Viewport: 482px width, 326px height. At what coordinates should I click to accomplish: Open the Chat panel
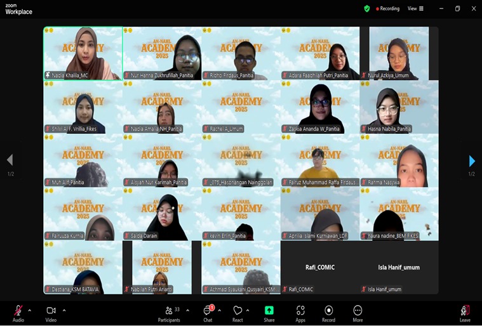pos(208,311)
